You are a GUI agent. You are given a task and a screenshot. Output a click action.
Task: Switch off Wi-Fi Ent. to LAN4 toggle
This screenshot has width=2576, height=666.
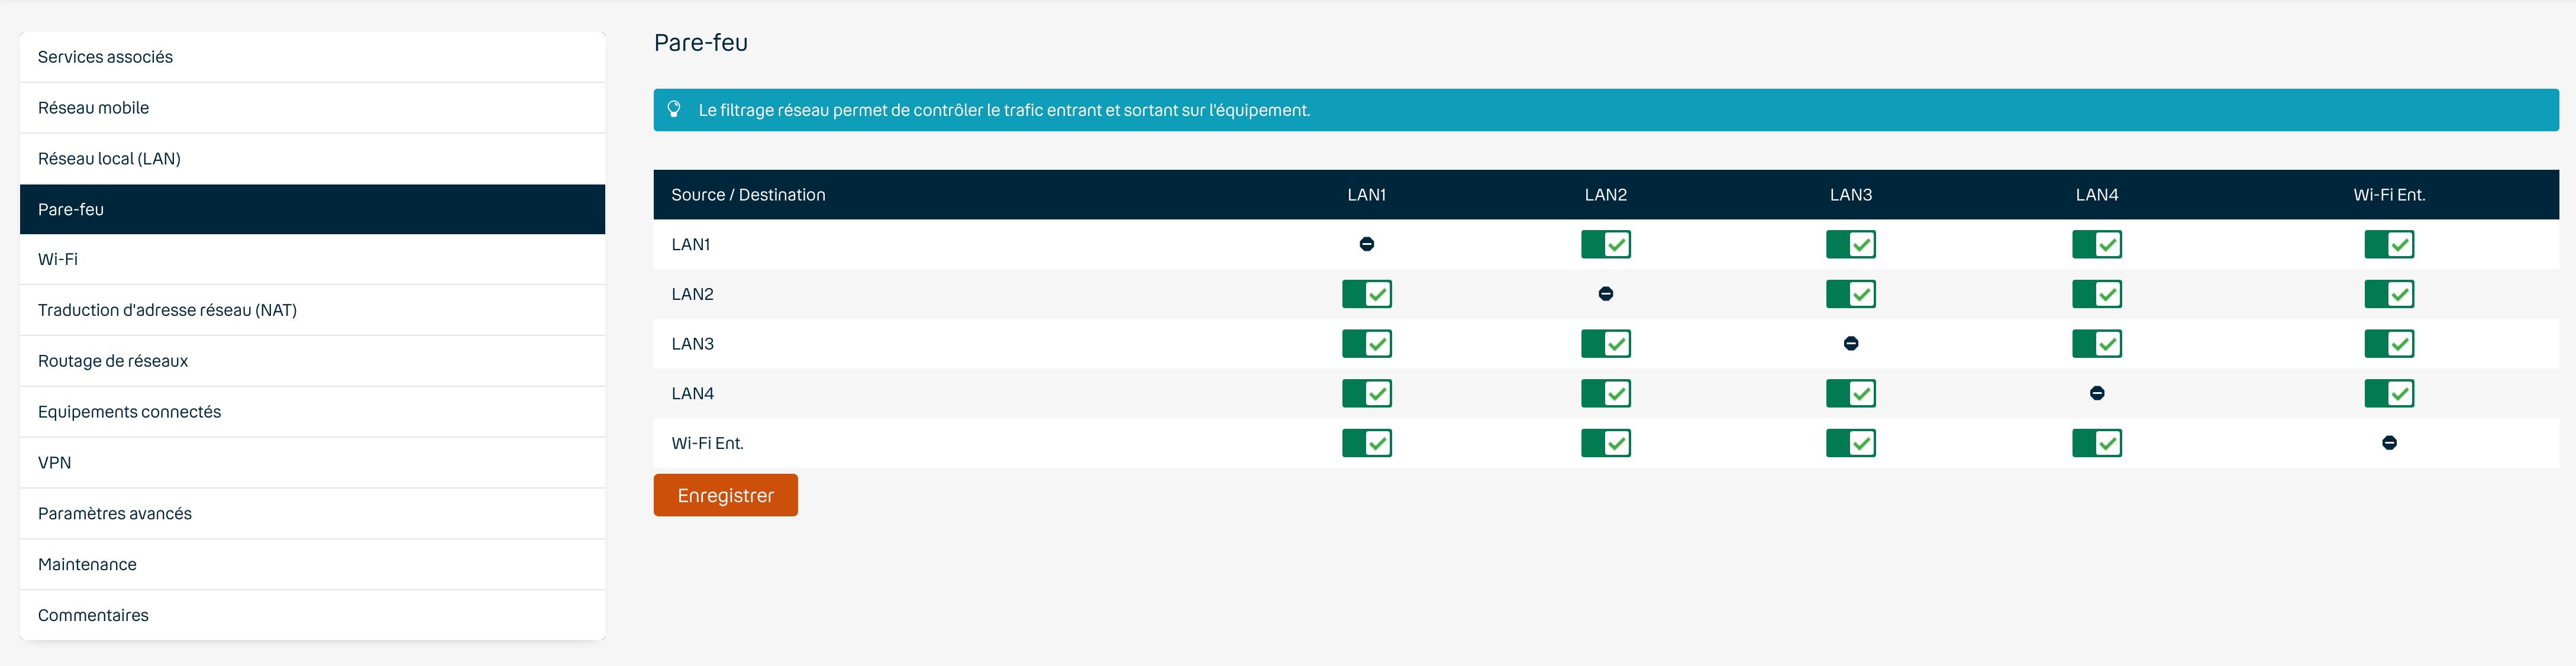tap(2096, 443)
